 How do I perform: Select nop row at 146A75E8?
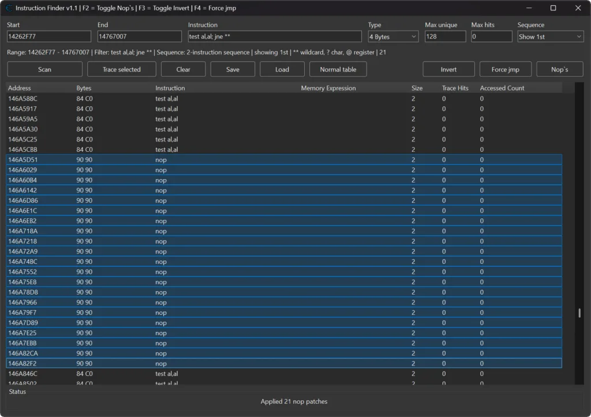[284, 282]
